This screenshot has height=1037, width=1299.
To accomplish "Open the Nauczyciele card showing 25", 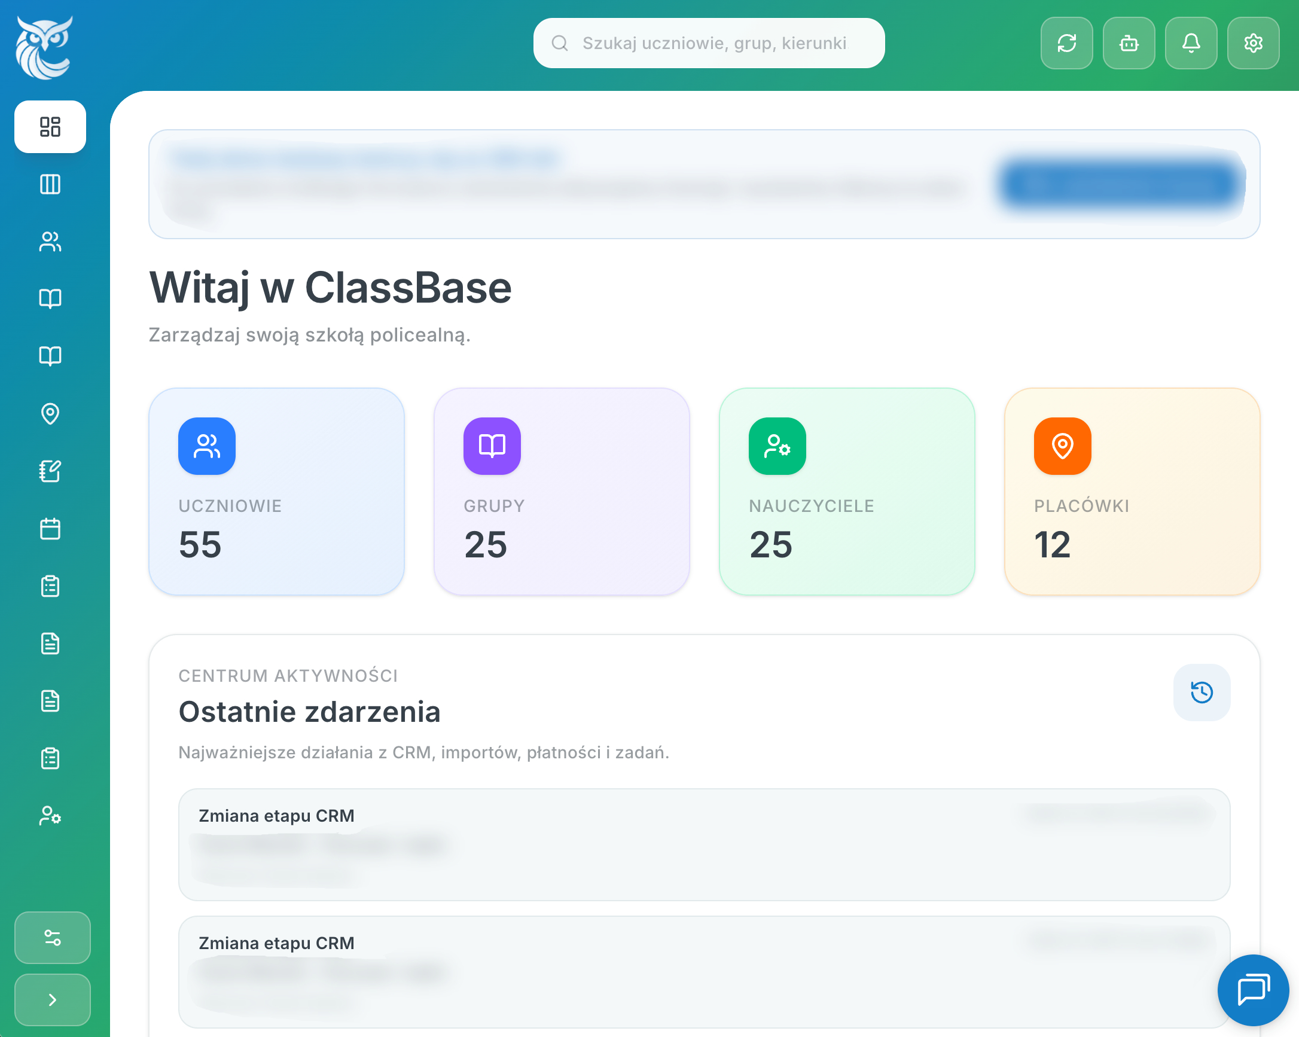I will [x=846, y=492].
